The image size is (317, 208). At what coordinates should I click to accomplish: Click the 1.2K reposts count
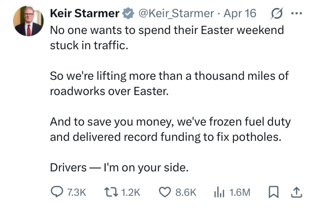(131, 192)
